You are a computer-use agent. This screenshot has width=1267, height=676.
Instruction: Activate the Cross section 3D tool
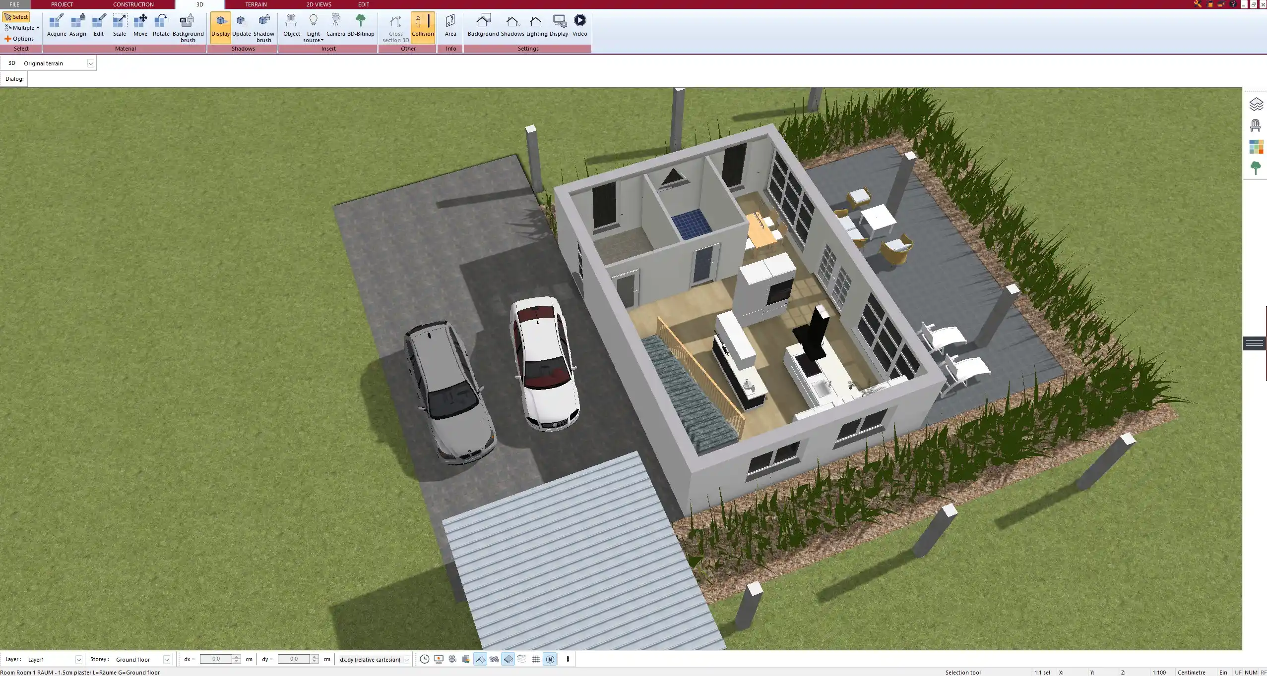pos(394,26)
